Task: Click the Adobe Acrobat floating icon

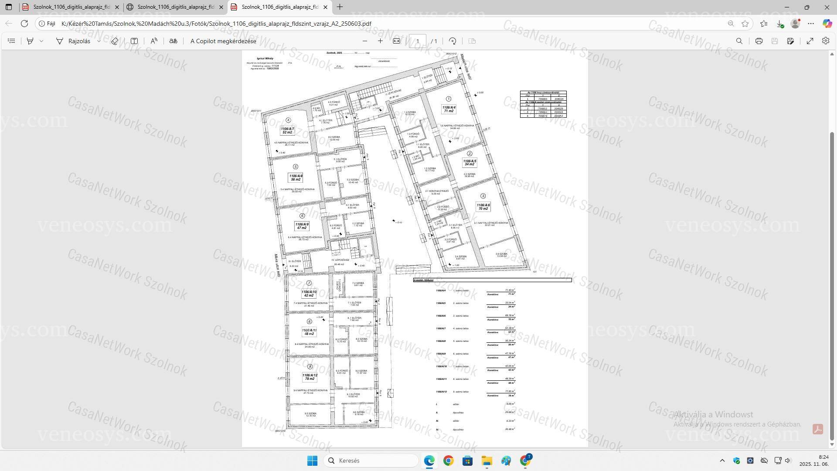Action: (x=818, y=429)
